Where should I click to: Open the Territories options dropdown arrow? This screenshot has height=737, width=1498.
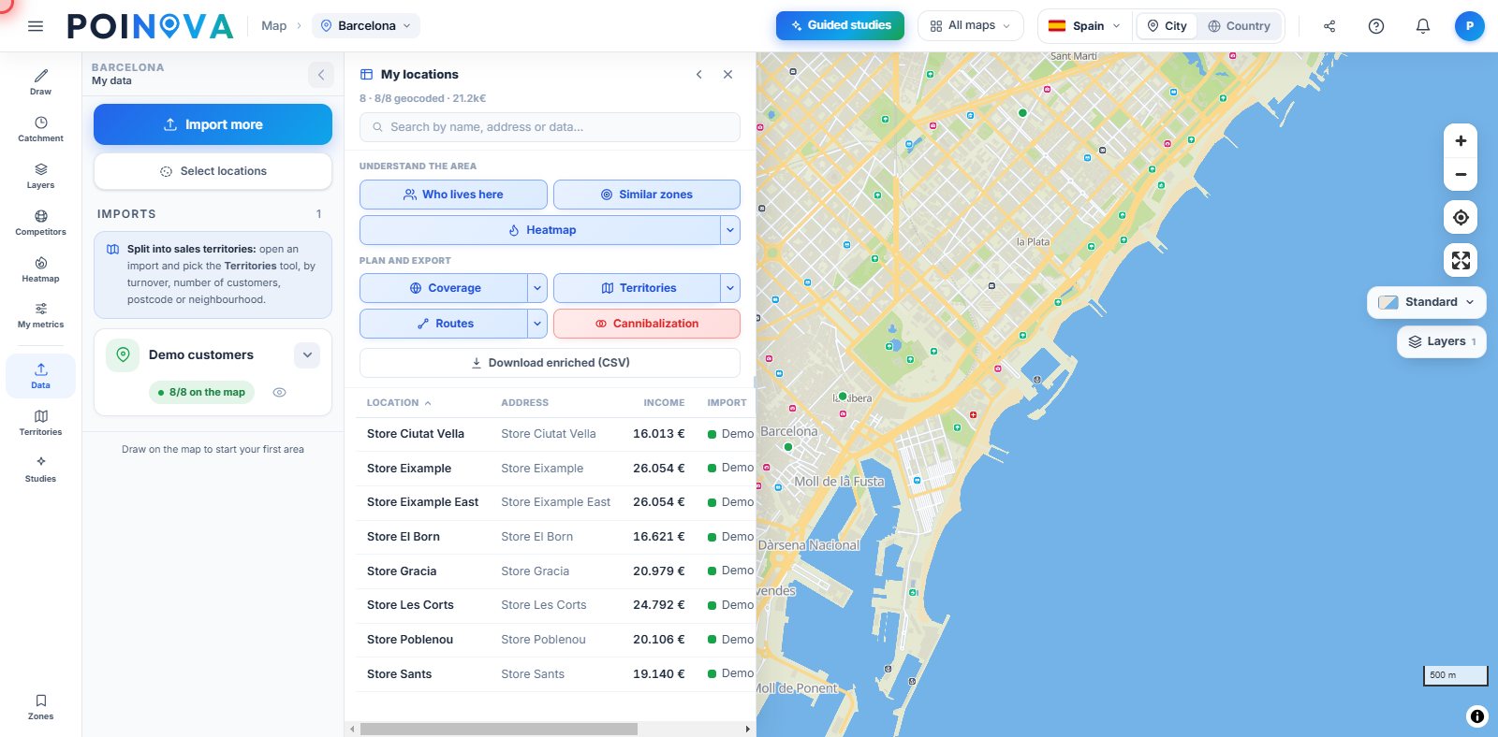730,288
